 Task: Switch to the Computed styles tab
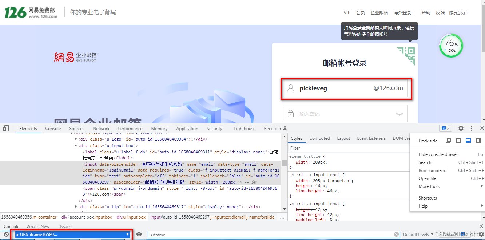pos(319,138)
